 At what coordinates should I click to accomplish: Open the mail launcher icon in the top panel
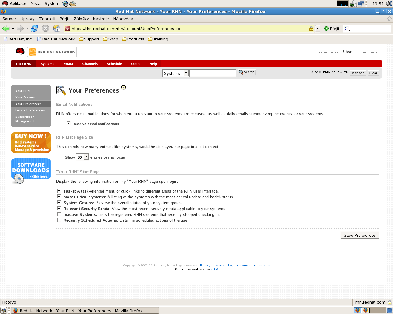73,4
